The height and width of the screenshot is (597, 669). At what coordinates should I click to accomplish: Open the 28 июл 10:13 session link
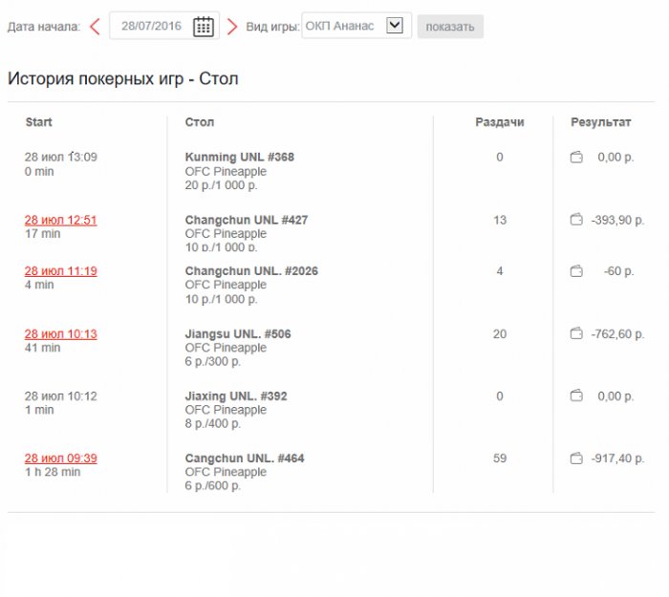[60, 334]
